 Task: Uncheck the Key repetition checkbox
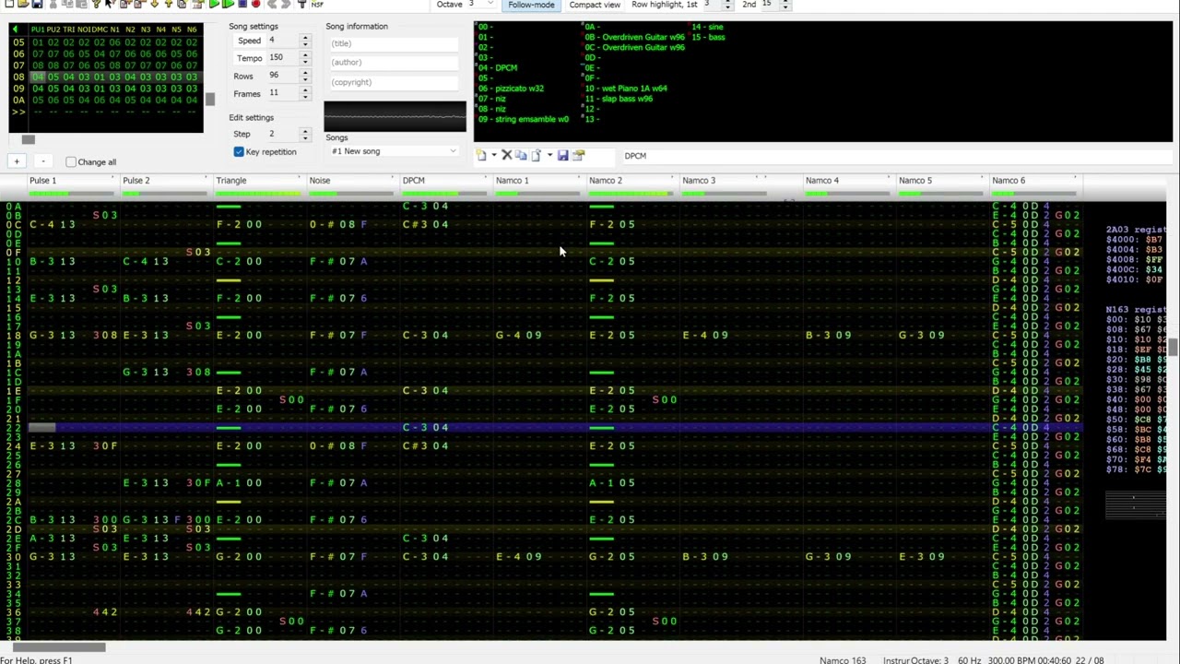coord(239,151)
